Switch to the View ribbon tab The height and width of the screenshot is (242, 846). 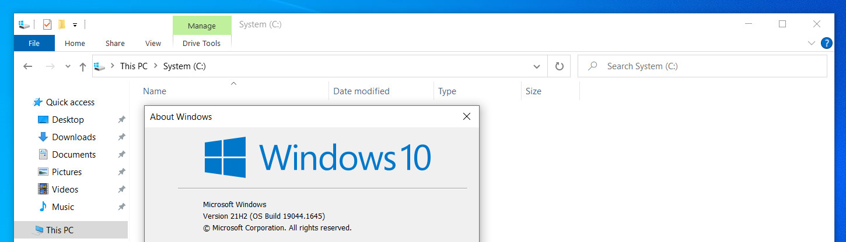pos(153,43)
